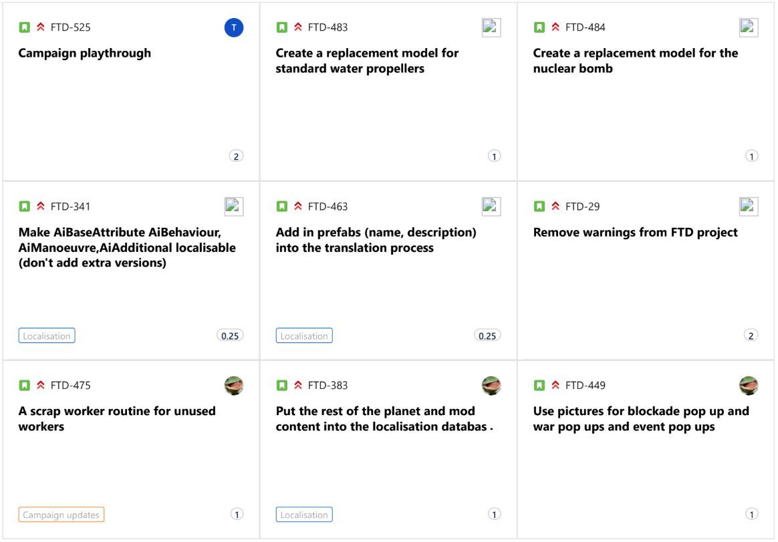
Task: Click the blue T assignee avatar on FTD-525
Action: [x=234, y=27]
